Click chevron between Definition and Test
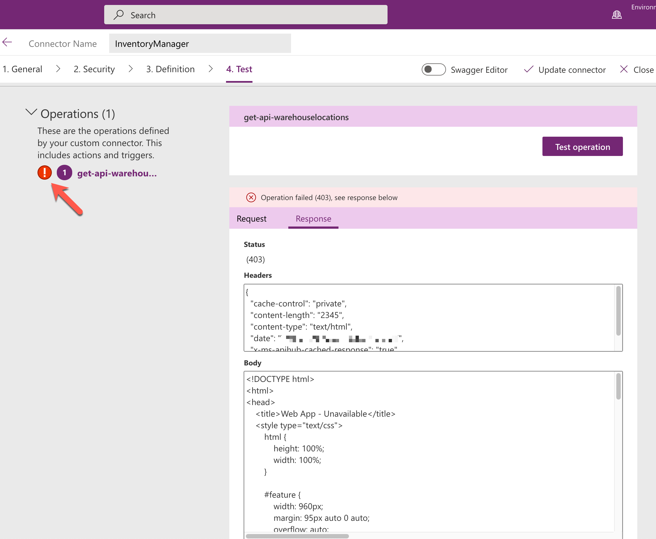 coord(211,69)
